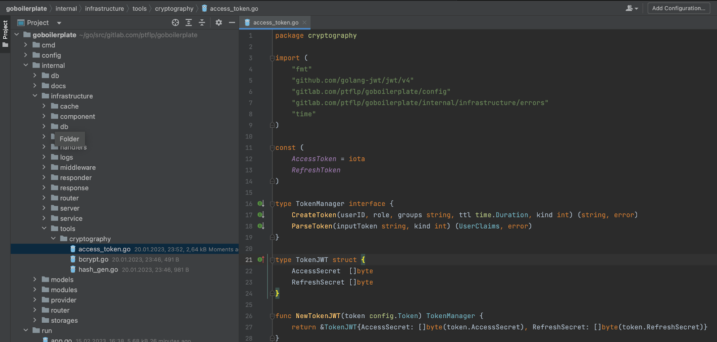Click the implementations gutter icon on line 16
This screenshot has width=717, height=342.
click(261, 203)
